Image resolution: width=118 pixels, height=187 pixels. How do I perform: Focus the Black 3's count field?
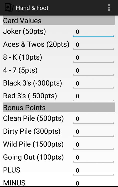(93, 84)
